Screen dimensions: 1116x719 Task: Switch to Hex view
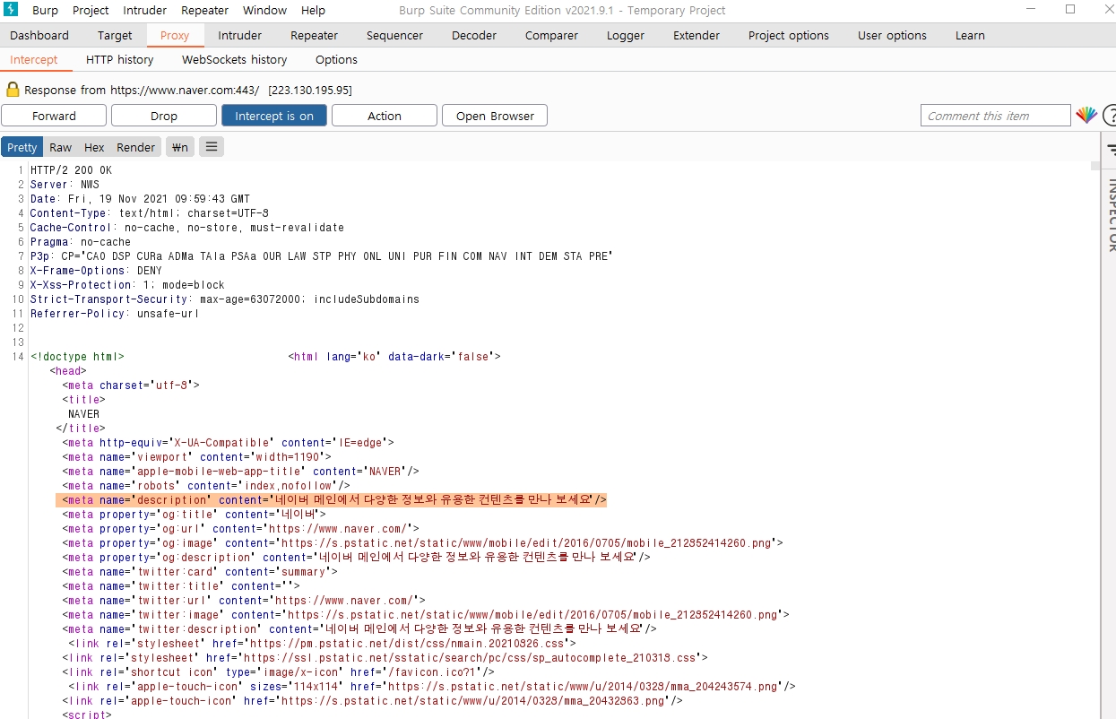pos(94,147)
